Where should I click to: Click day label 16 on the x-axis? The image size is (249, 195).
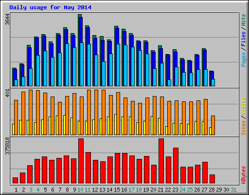[124, 190]
